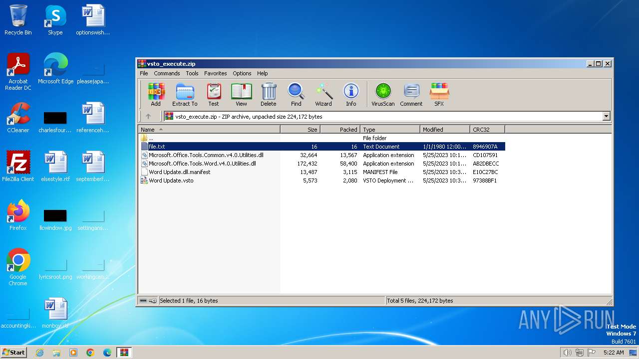639x359 pixels.
Task: Open Acrobat Reader DC shortcut
Action: (x=18, y=72)
